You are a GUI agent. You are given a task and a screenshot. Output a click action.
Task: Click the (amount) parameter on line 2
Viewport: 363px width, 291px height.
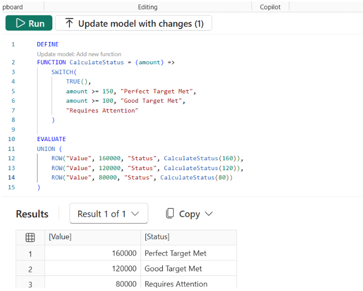149,62
